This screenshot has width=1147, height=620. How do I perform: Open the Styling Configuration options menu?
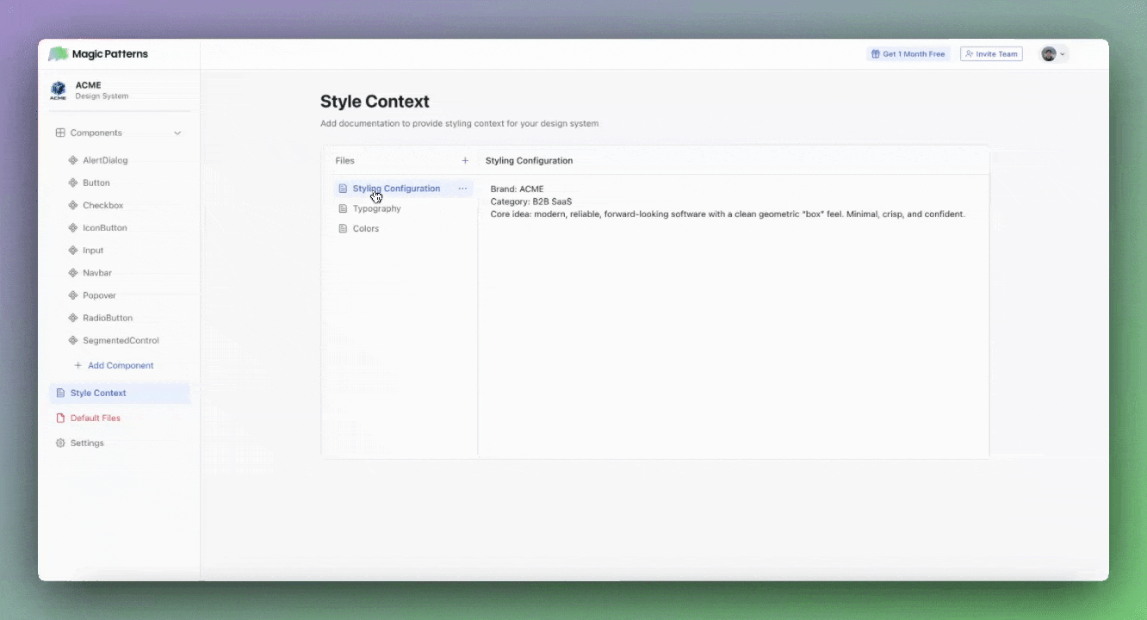click(463, 188)
